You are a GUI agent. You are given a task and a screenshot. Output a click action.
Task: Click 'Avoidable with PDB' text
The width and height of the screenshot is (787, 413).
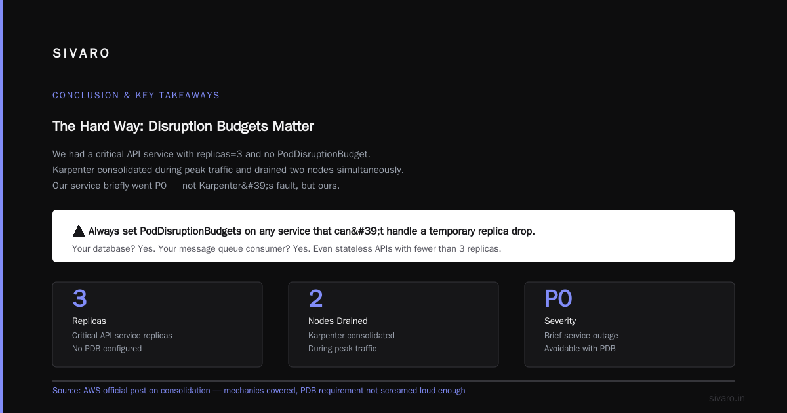point(580,348)
